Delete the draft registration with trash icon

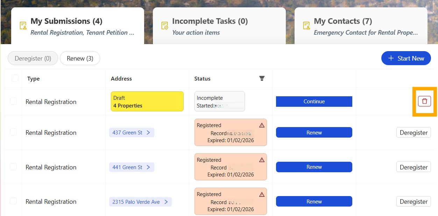pyautogui.click(x=424, y=101)
